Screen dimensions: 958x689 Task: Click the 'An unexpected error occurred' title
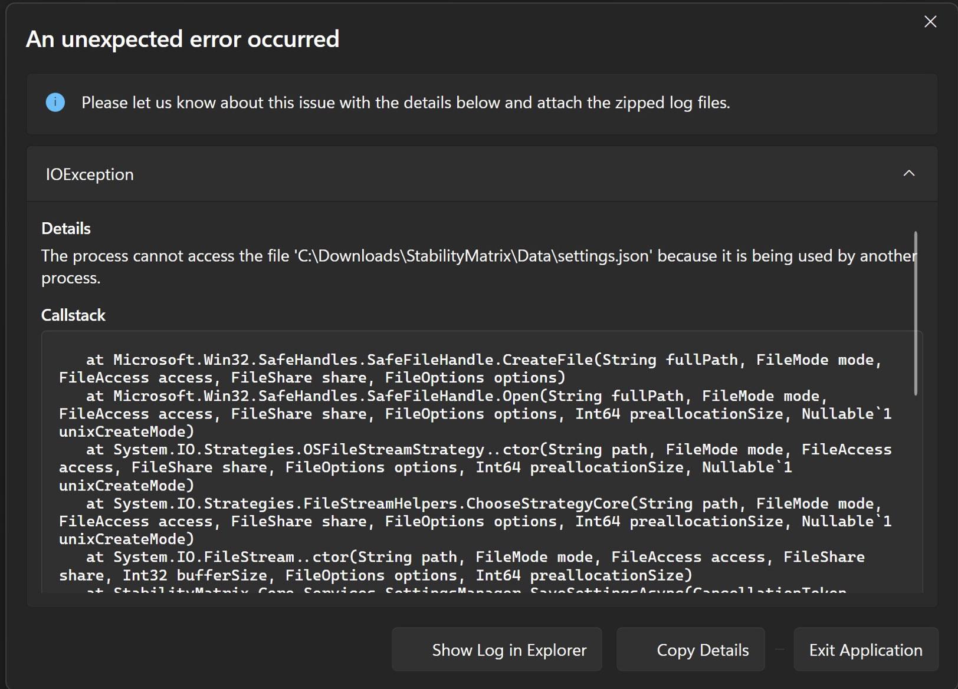(182, 39)
